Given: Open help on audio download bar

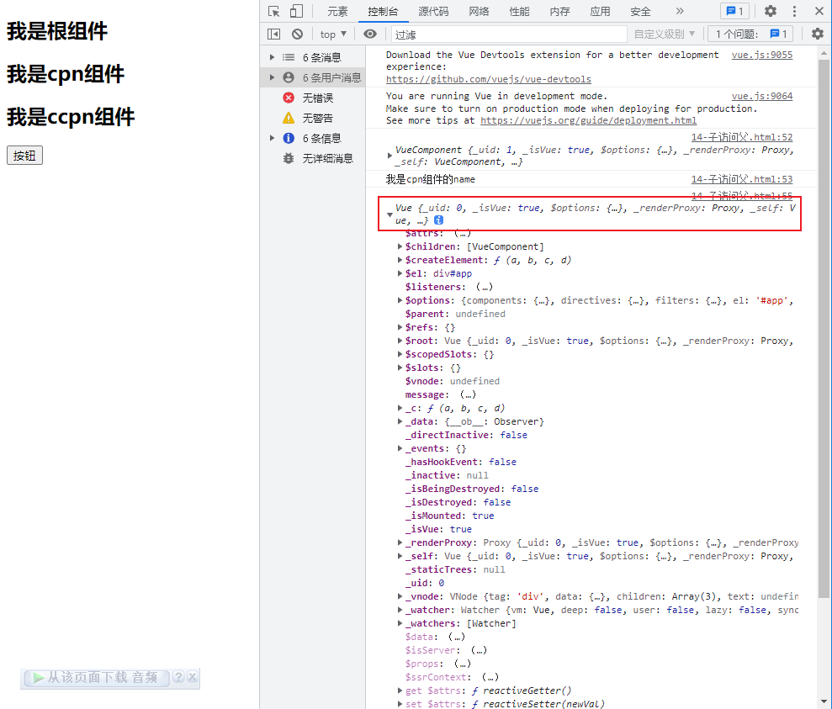Looking at the screenshot, I should (x=179, y=677).
